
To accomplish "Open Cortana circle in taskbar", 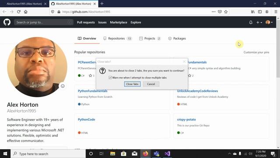I will 91,154.
